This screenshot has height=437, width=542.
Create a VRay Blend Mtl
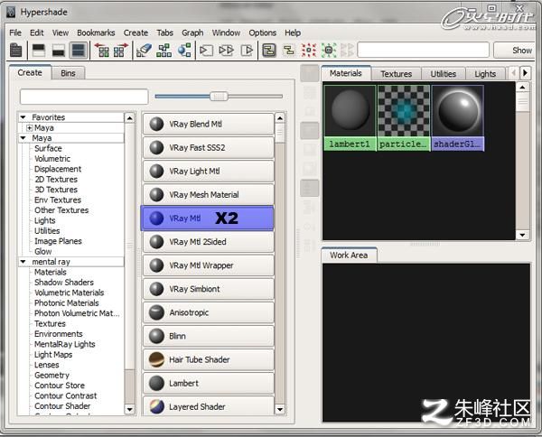(x=209, y=124)
